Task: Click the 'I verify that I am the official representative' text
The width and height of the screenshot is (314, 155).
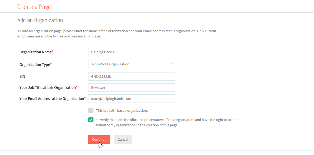Action: [167, 123]
